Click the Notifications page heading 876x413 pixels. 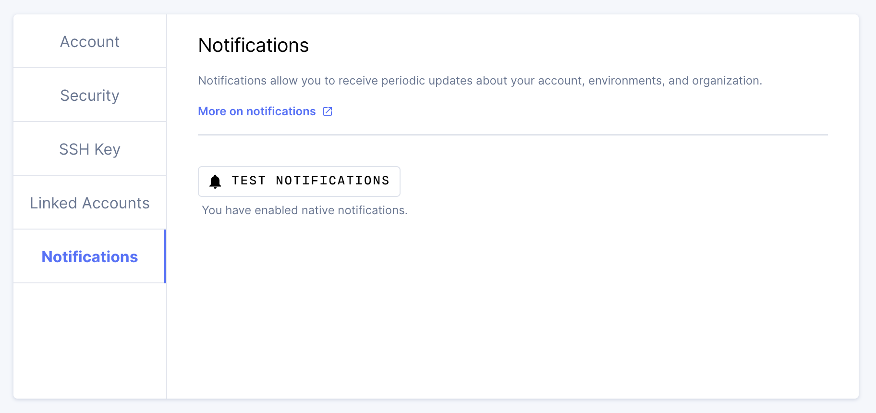(253, 46)
